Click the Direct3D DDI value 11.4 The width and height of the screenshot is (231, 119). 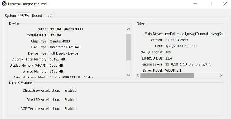point(169,58)
